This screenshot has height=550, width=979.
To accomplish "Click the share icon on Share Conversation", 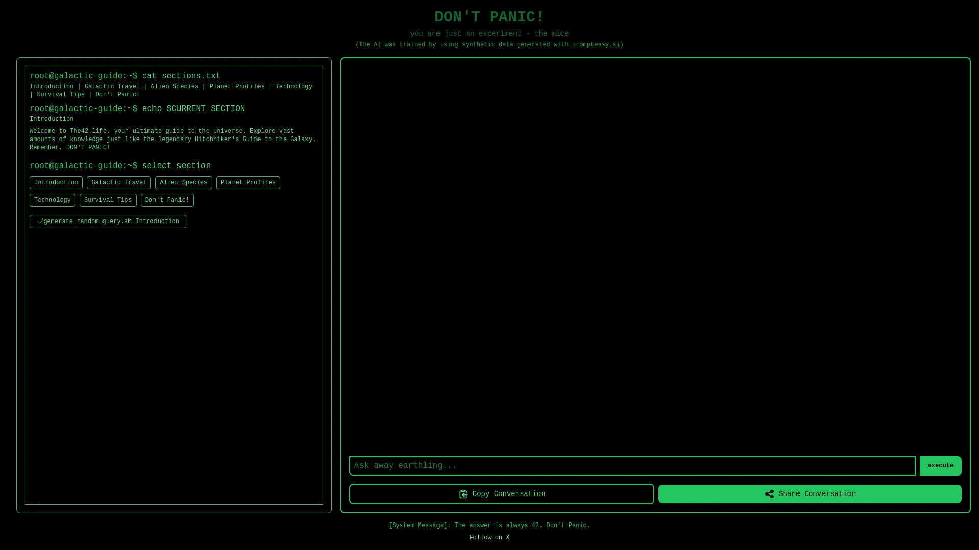I will tap(770, 494).
